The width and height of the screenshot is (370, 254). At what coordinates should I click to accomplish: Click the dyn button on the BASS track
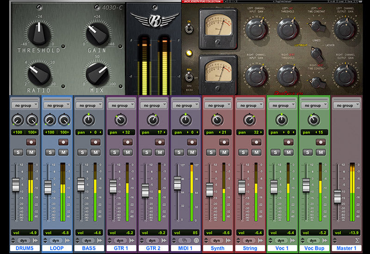89,241
